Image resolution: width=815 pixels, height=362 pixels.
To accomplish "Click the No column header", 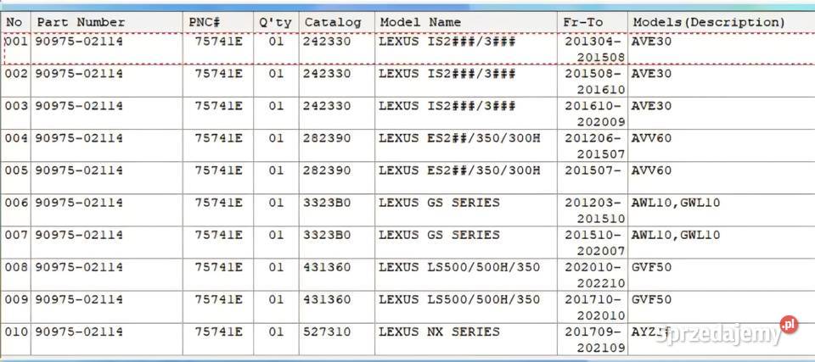I will pyautogui.click(x=14, y=22).
